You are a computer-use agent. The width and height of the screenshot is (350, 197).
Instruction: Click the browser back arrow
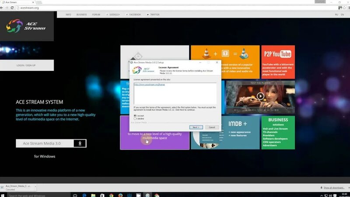[2, 8]
